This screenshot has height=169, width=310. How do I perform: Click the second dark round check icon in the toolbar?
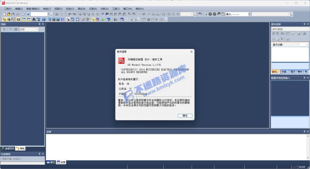(x=214, y=14)
